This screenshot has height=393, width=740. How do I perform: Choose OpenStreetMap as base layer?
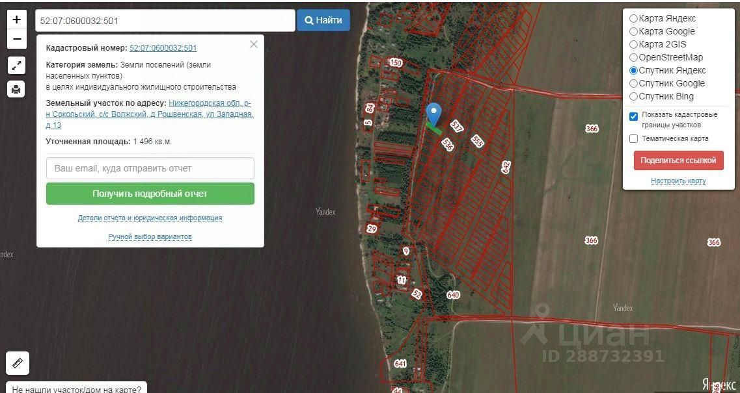[x=634, y=58]
